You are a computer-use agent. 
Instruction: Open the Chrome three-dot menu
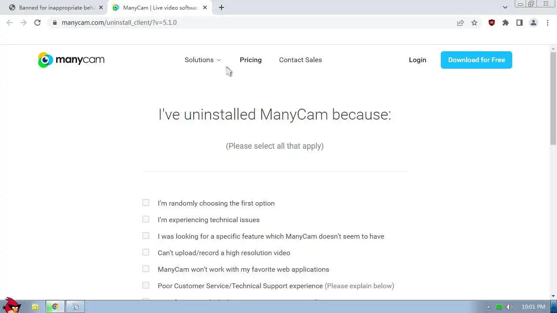click(547, 23)
